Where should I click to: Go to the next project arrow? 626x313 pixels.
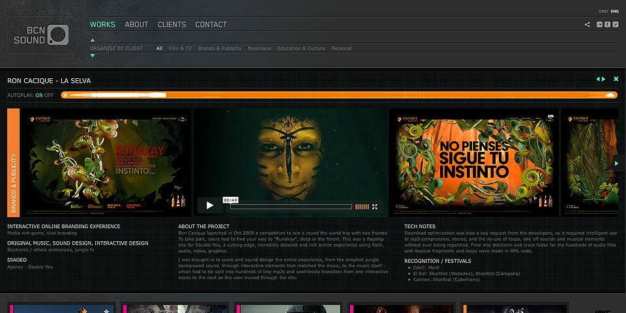[x=604, y=79]
